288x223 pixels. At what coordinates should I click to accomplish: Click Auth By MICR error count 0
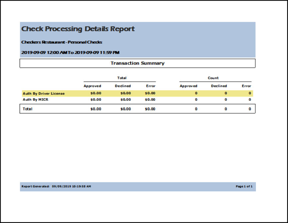tap(250, 100)
